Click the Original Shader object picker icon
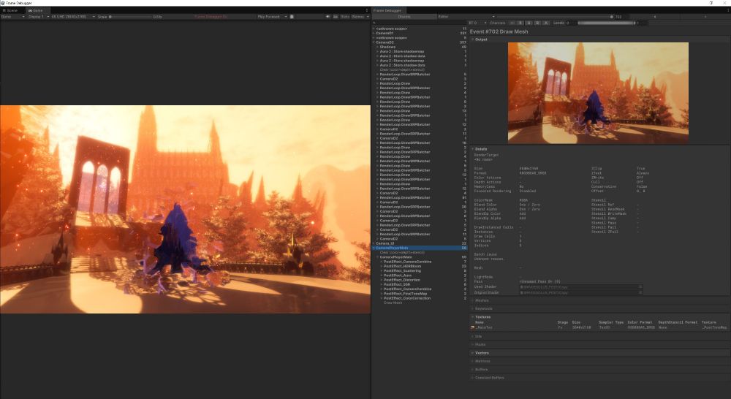The width and height of the screenshot is (731, 399). 640,292
